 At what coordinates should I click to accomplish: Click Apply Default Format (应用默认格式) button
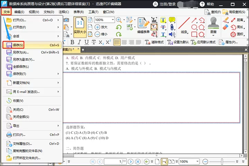click(x=203, y=42)
